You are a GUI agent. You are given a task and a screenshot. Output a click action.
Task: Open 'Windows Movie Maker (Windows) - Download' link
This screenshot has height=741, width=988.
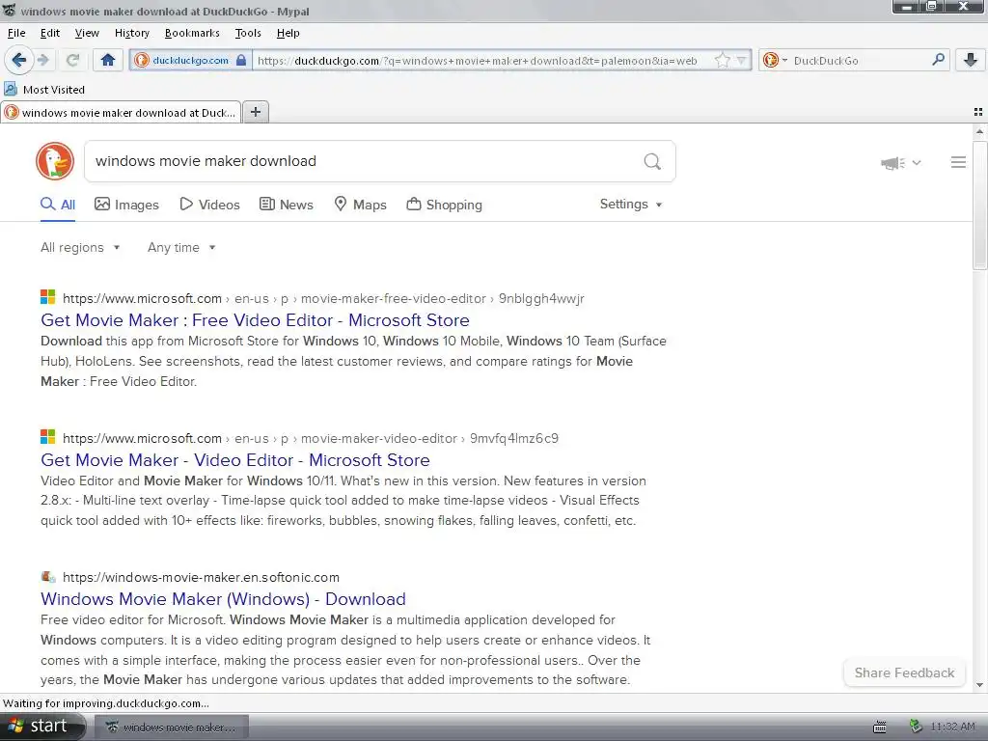click(x=223, y=599)
